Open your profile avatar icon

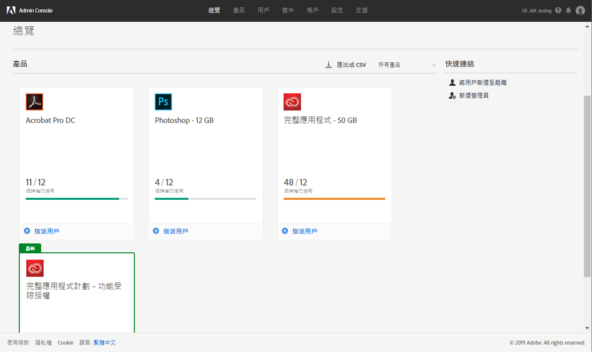(x=580, y=10)
